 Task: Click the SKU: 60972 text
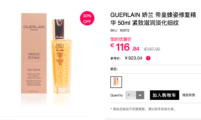click(x=120, y=30)
